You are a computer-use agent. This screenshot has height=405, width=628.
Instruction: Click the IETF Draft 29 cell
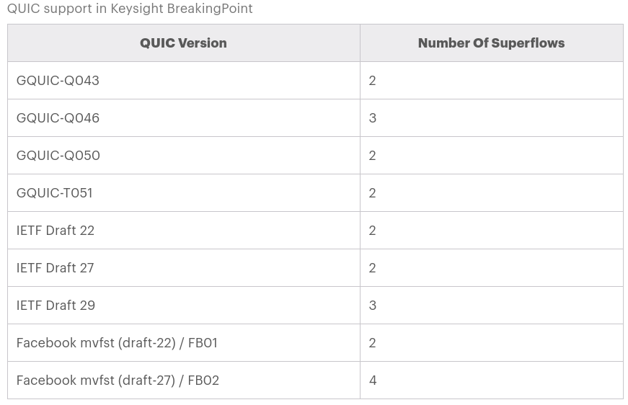56,306
